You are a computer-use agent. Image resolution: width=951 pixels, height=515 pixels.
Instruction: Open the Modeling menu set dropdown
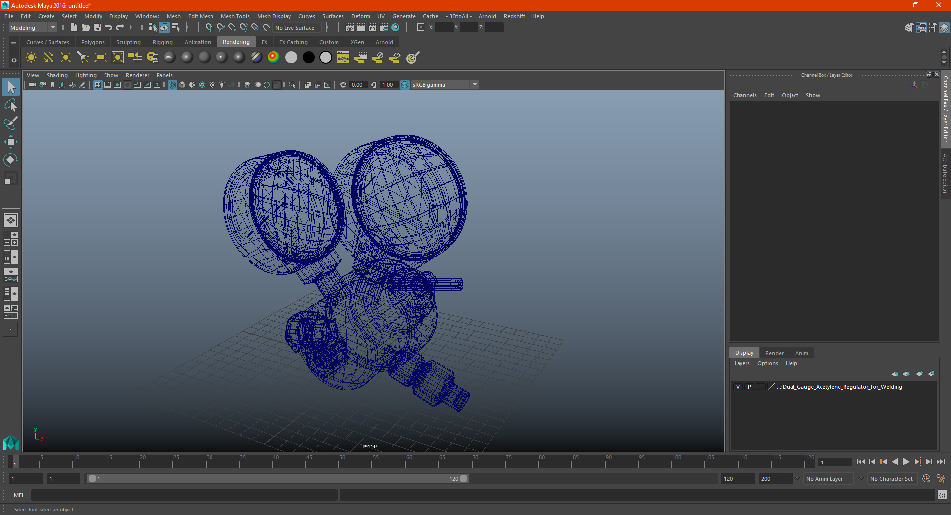coord(33,28)
